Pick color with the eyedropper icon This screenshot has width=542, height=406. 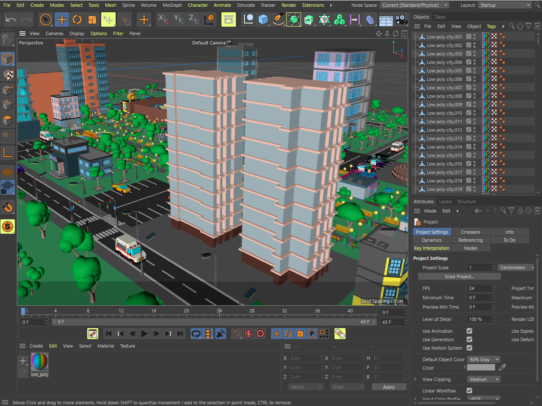tap(502, 367)
